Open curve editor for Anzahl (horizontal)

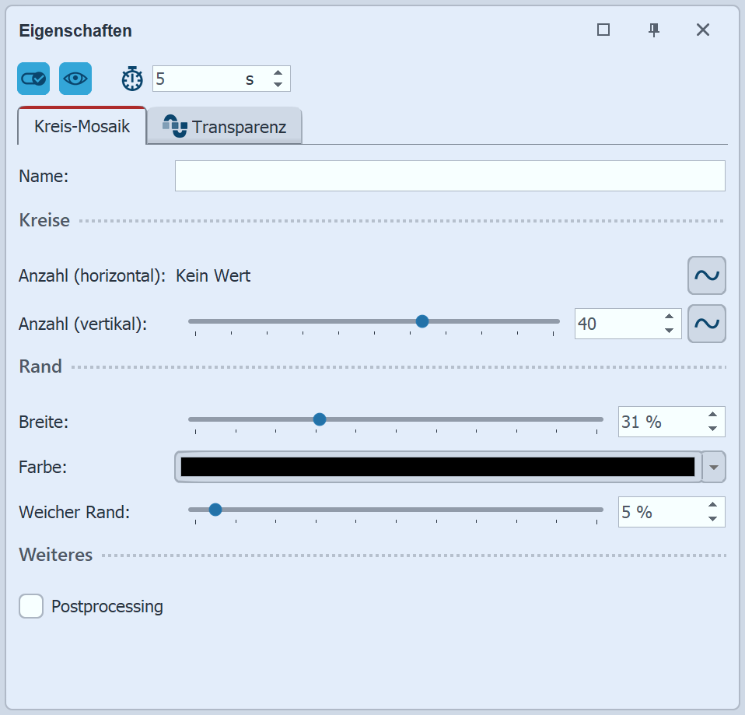coord(706,275)
